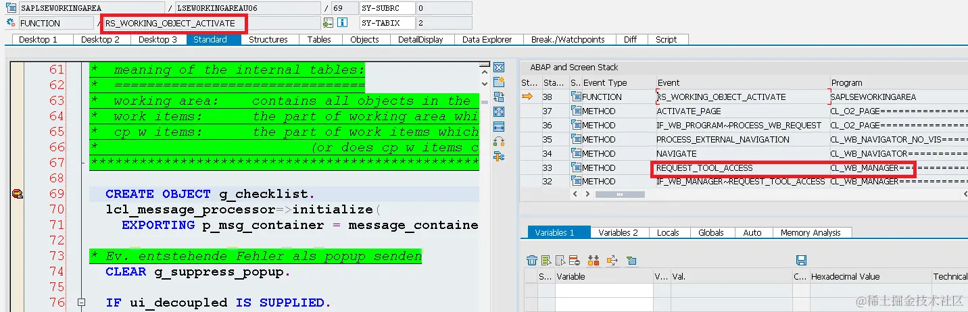Collapse the IF block at line 76
This screenshot has width=968, height=312.
tap(82, 303)
